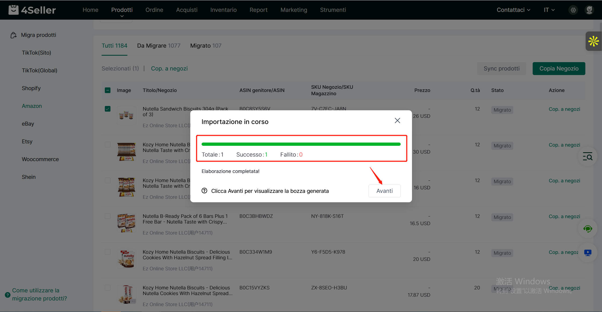Open the Ordine menu
Viewport: 602px width, 312px height.
coord(154,10)
